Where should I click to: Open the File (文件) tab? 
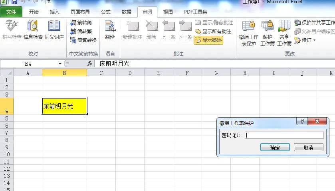pos(11,12)
